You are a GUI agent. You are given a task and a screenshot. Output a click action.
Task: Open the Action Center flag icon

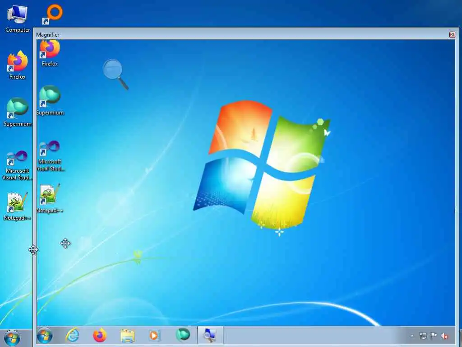point(434,336)
